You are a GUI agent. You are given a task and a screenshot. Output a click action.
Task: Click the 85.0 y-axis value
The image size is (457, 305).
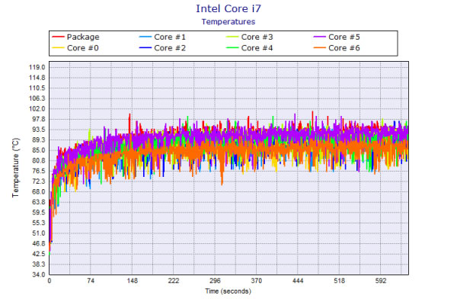[37, 150]
